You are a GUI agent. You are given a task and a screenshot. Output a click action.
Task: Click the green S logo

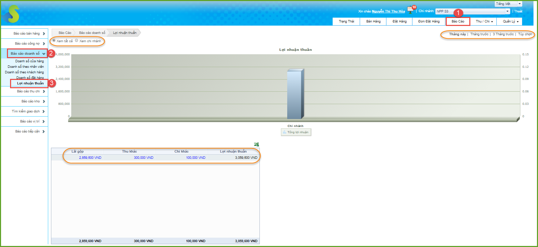(x=11, y=14)
